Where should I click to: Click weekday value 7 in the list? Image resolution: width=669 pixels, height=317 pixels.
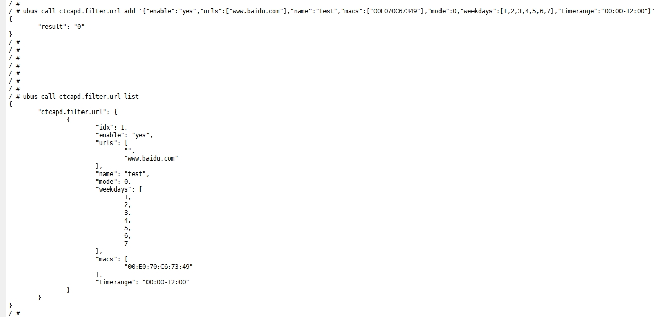126,243
